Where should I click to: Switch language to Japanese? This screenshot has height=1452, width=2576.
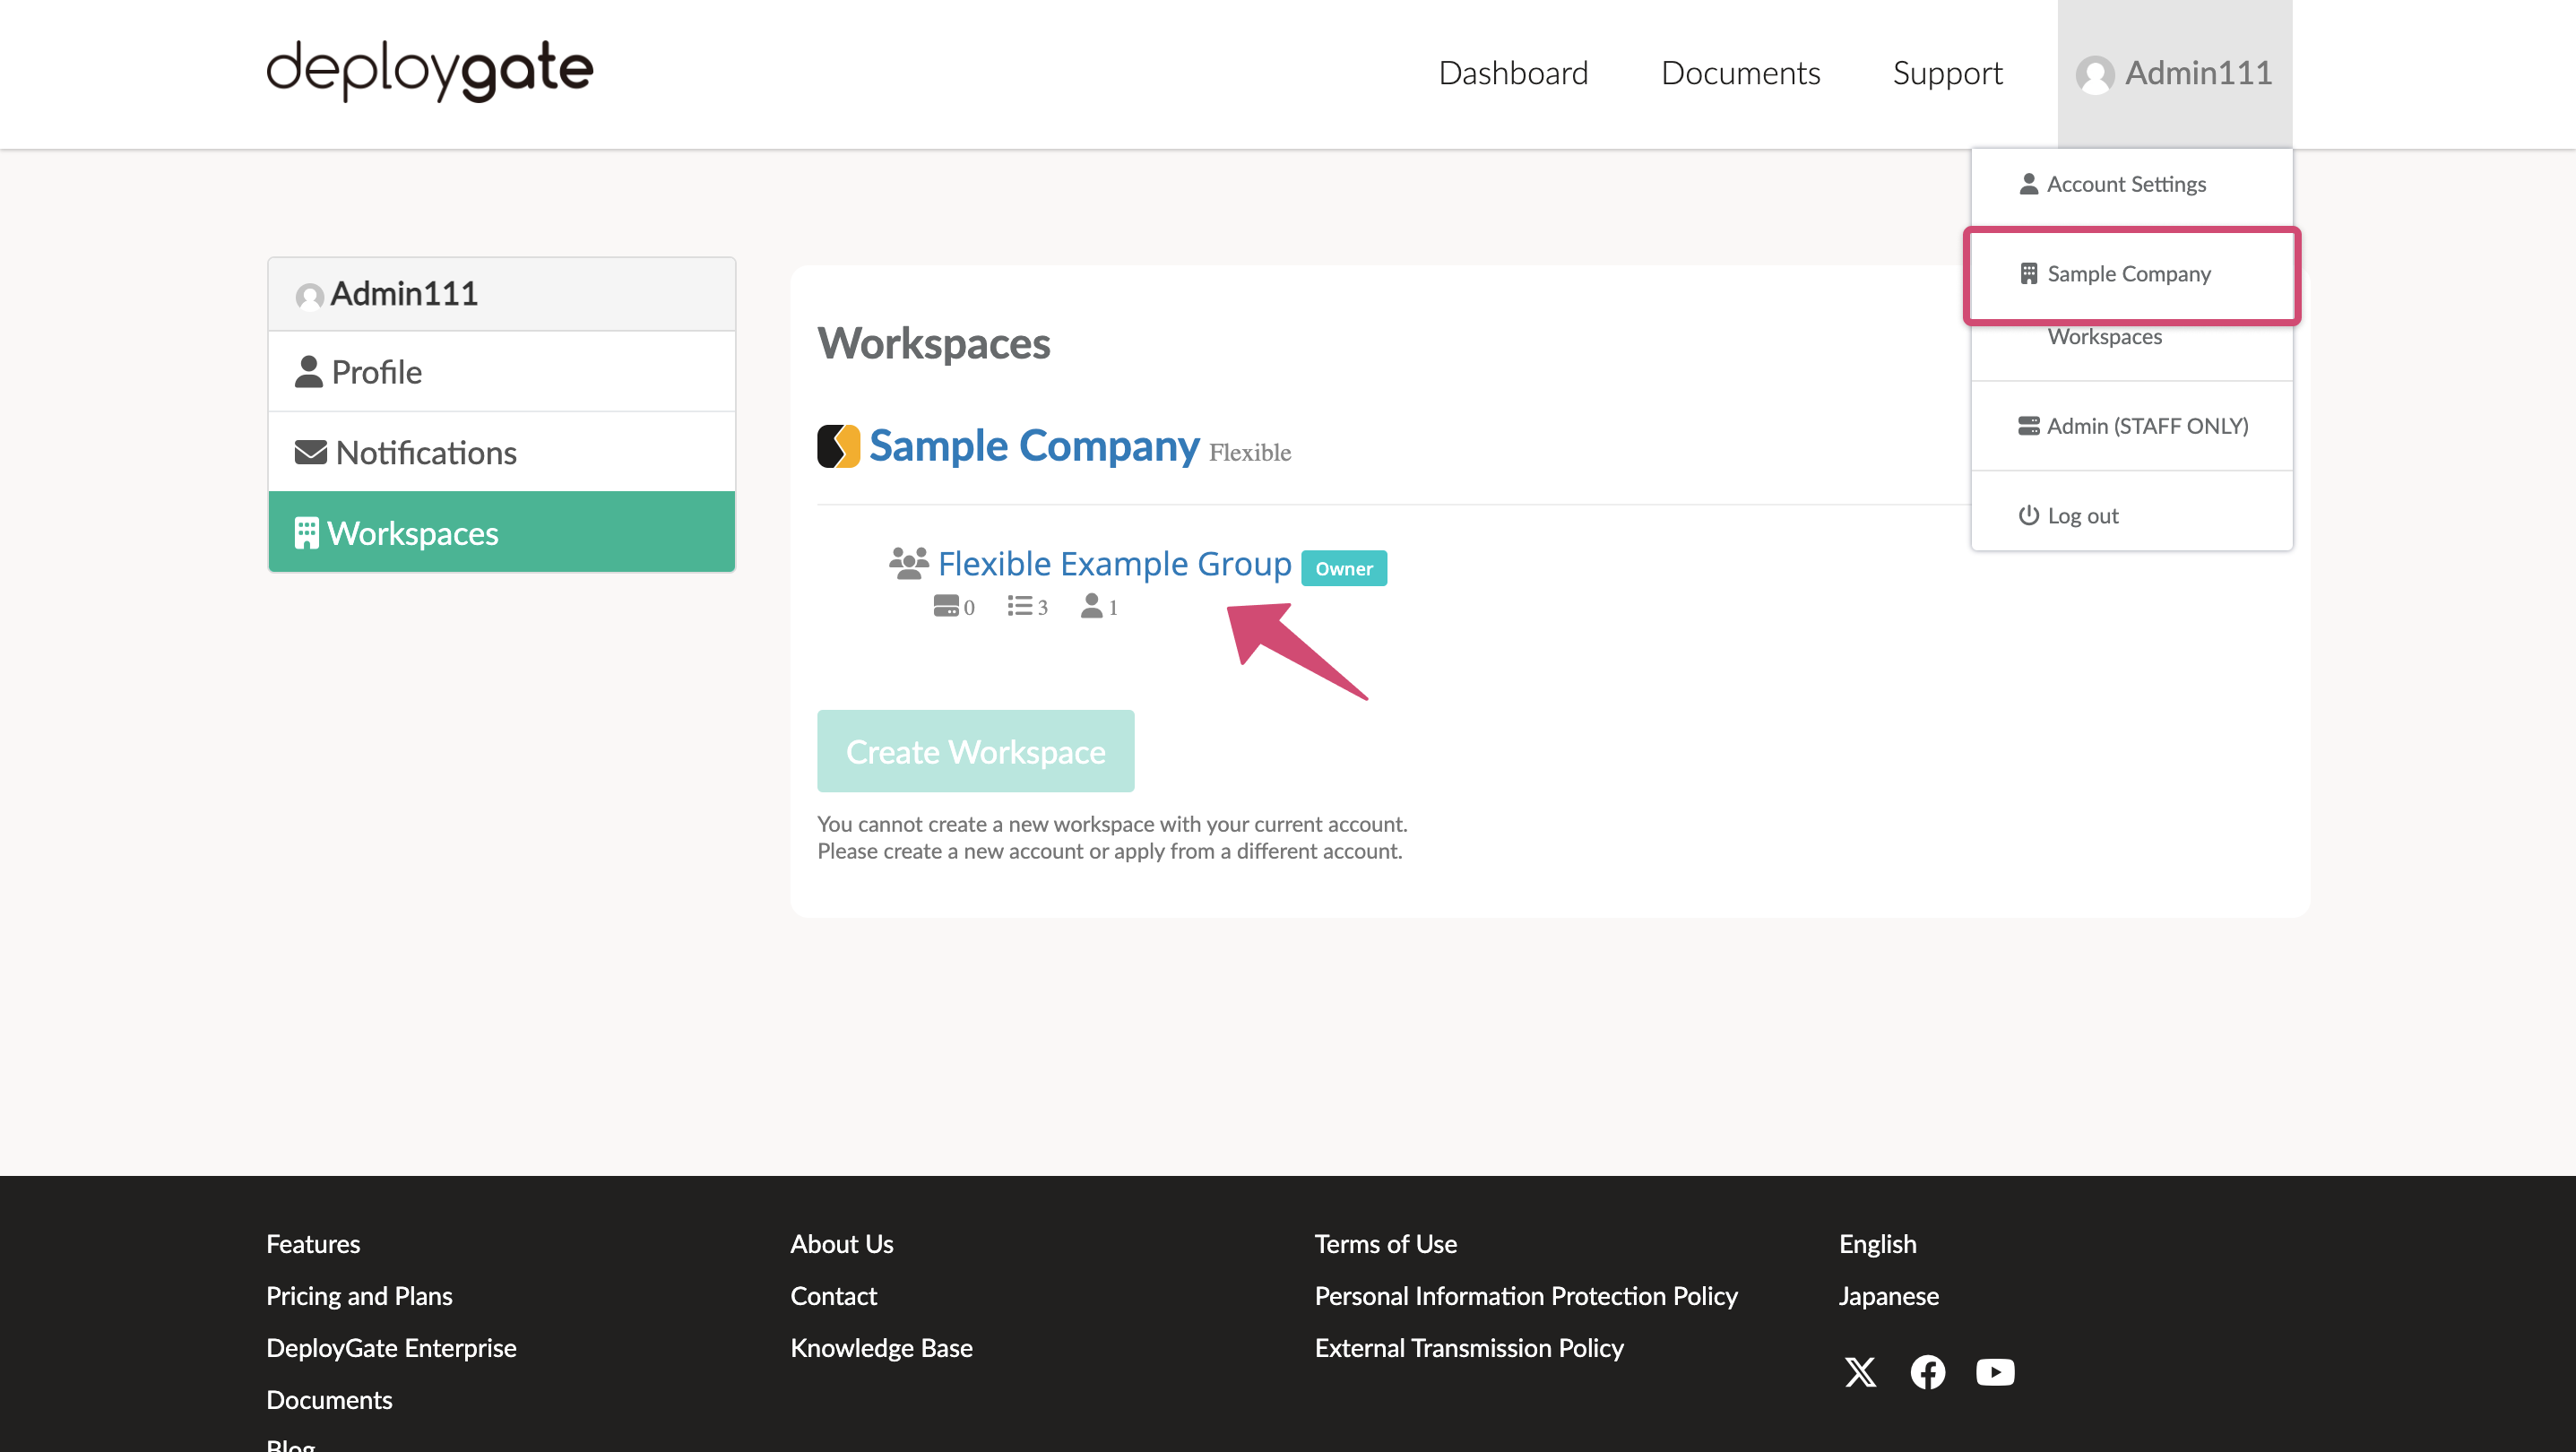1888,1295
